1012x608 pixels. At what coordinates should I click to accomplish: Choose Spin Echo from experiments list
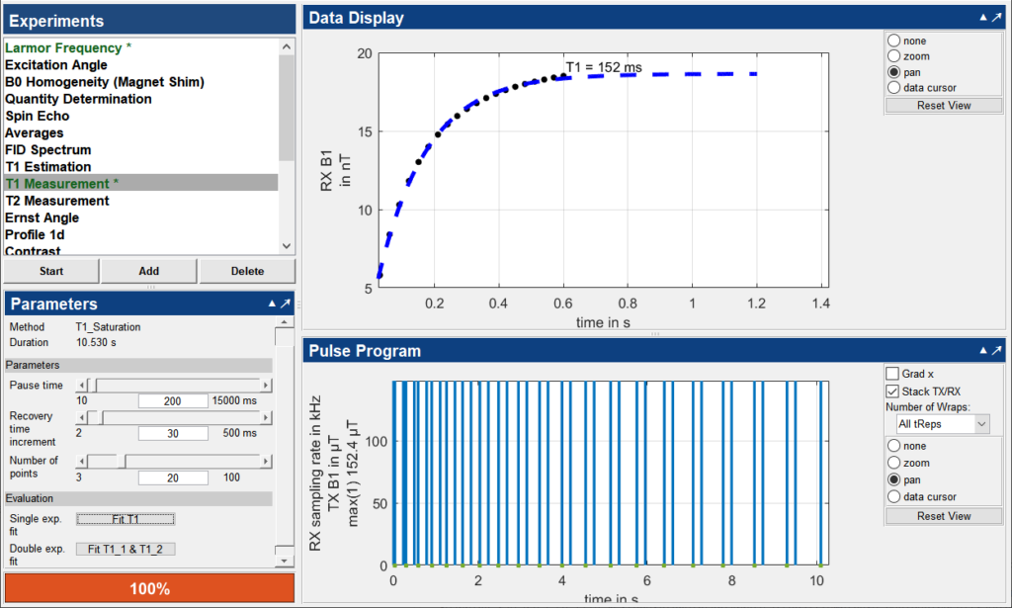pos(39,116)
